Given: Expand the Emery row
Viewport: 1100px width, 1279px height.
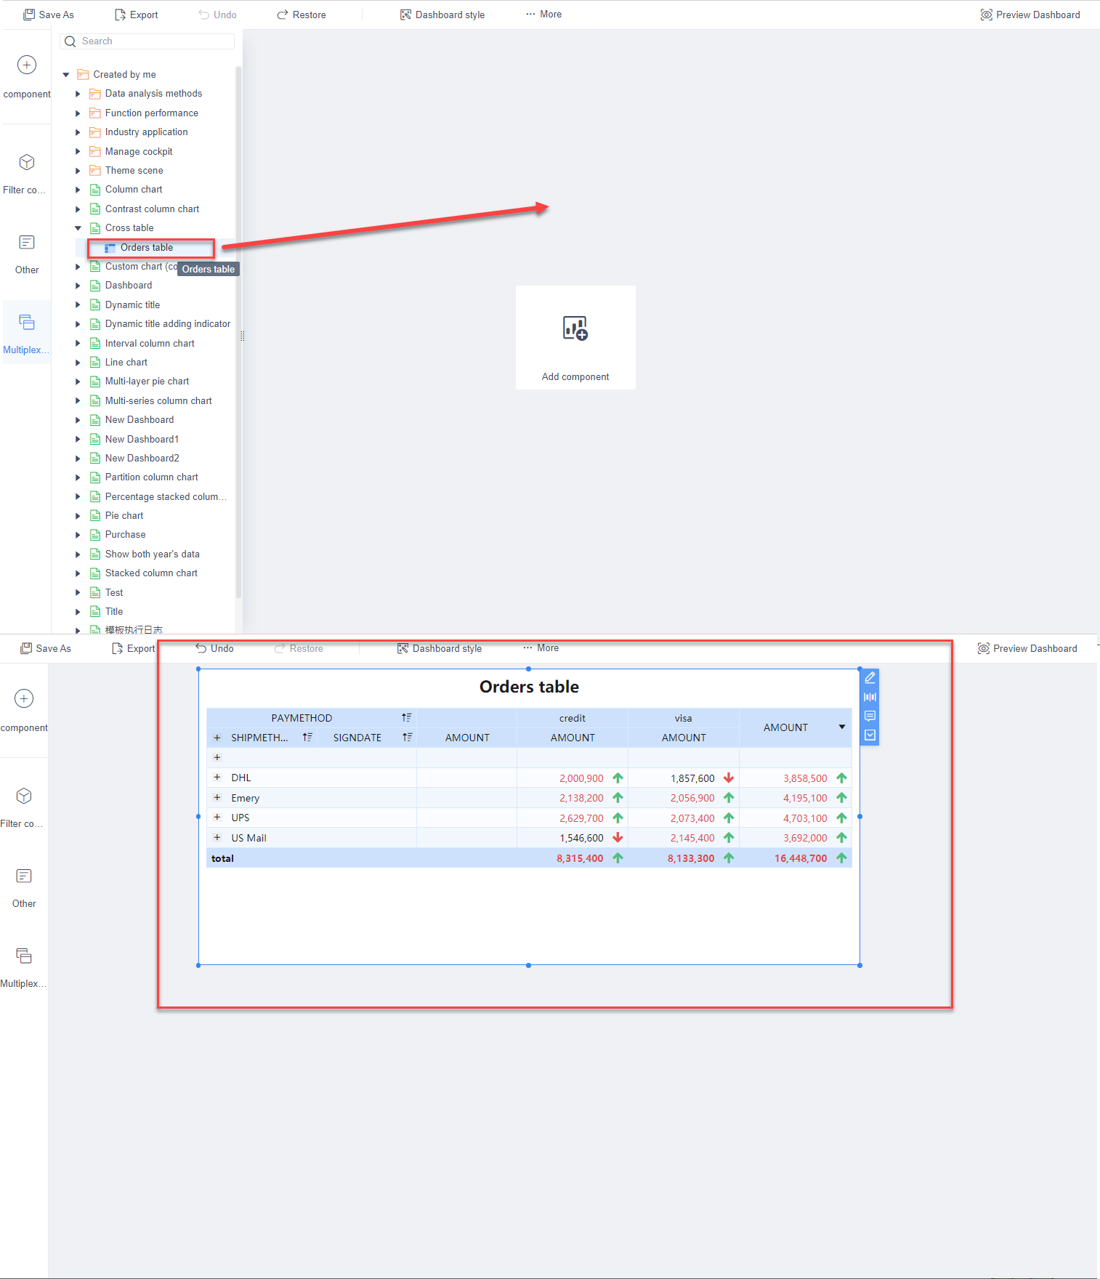Looking at the screenshot, I should pos(217,797).
